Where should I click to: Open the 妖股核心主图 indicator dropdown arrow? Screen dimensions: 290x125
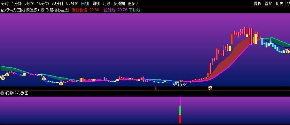click(x=43, y=10)
